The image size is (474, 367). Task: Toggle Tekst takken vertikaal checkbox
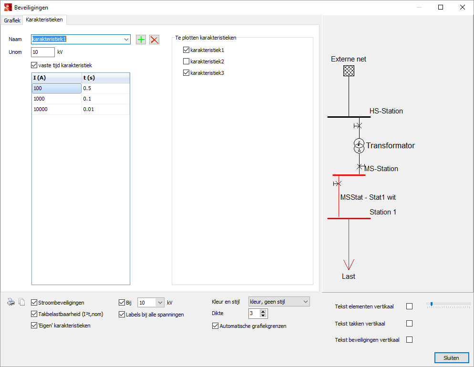409,324
